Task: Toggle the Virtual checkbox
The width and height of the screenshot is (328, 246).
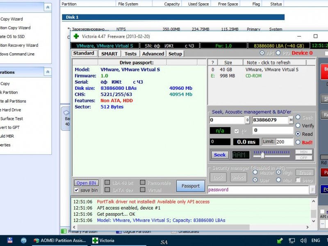Action: tap(143, 190)
